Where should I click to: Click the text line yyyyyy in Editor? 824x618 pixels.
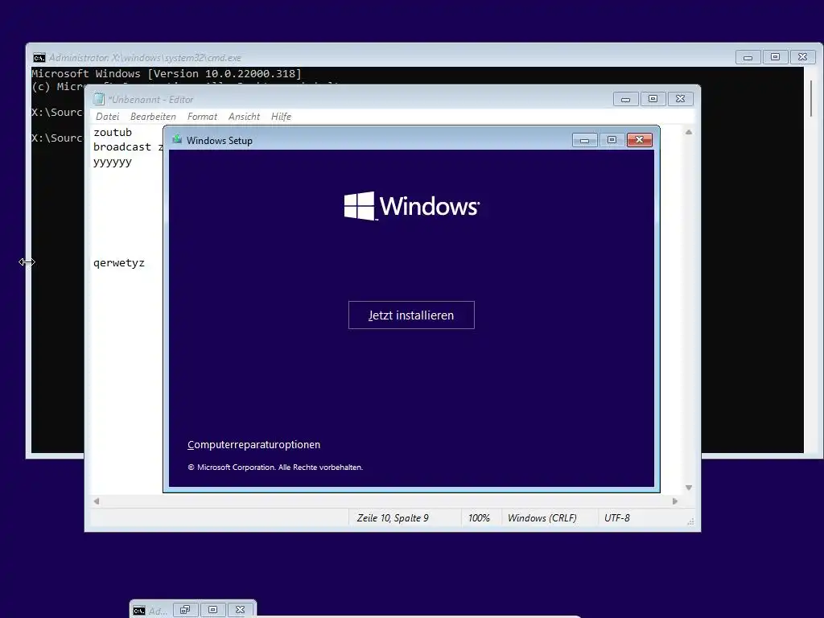tap(113, 162)
